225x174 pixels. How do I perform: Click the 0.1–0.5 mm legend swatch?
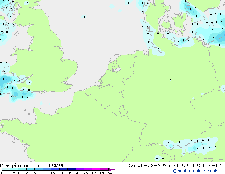pyautogui.click(x=6, y=169)
